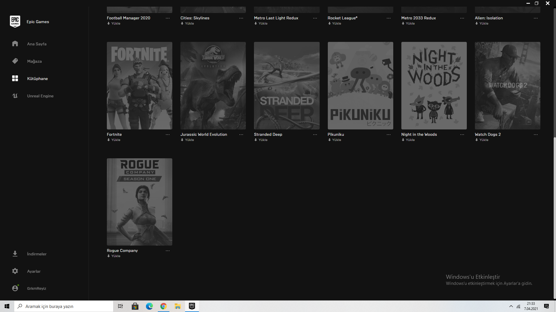Click GrkmReyiz profile avatar icon
The image size is (556, 312).
click(15, 288)
